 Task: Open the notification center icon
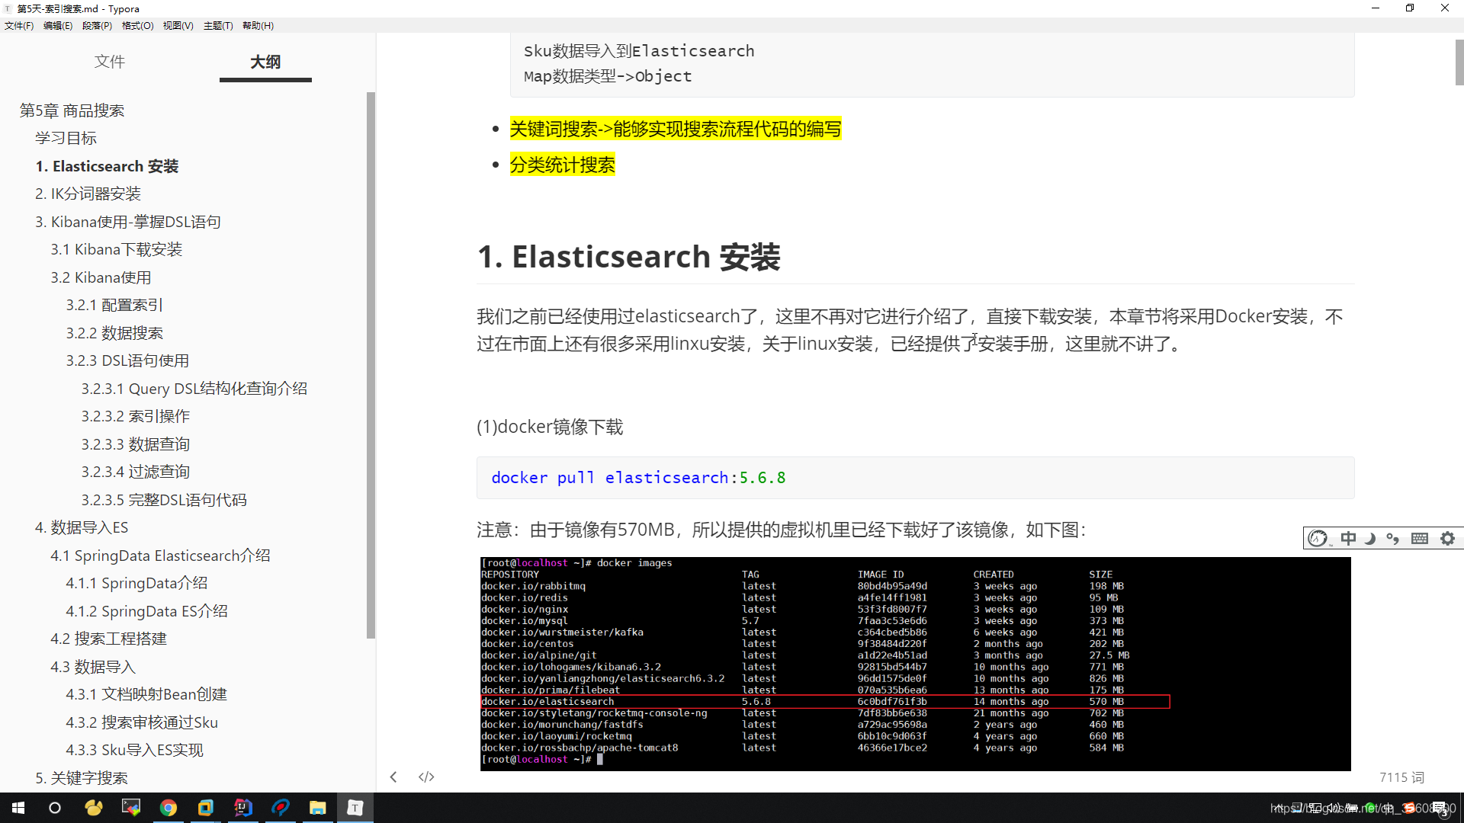coord(1440,809)
